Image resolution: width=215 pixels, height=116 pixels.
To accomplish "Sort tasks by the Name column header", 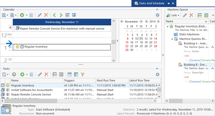I will pyautogui.click(x=37, y=81).
